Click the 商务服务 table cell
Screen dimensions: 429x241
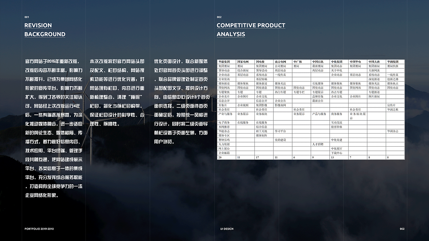pyautogui.click(x=339, y=116)
